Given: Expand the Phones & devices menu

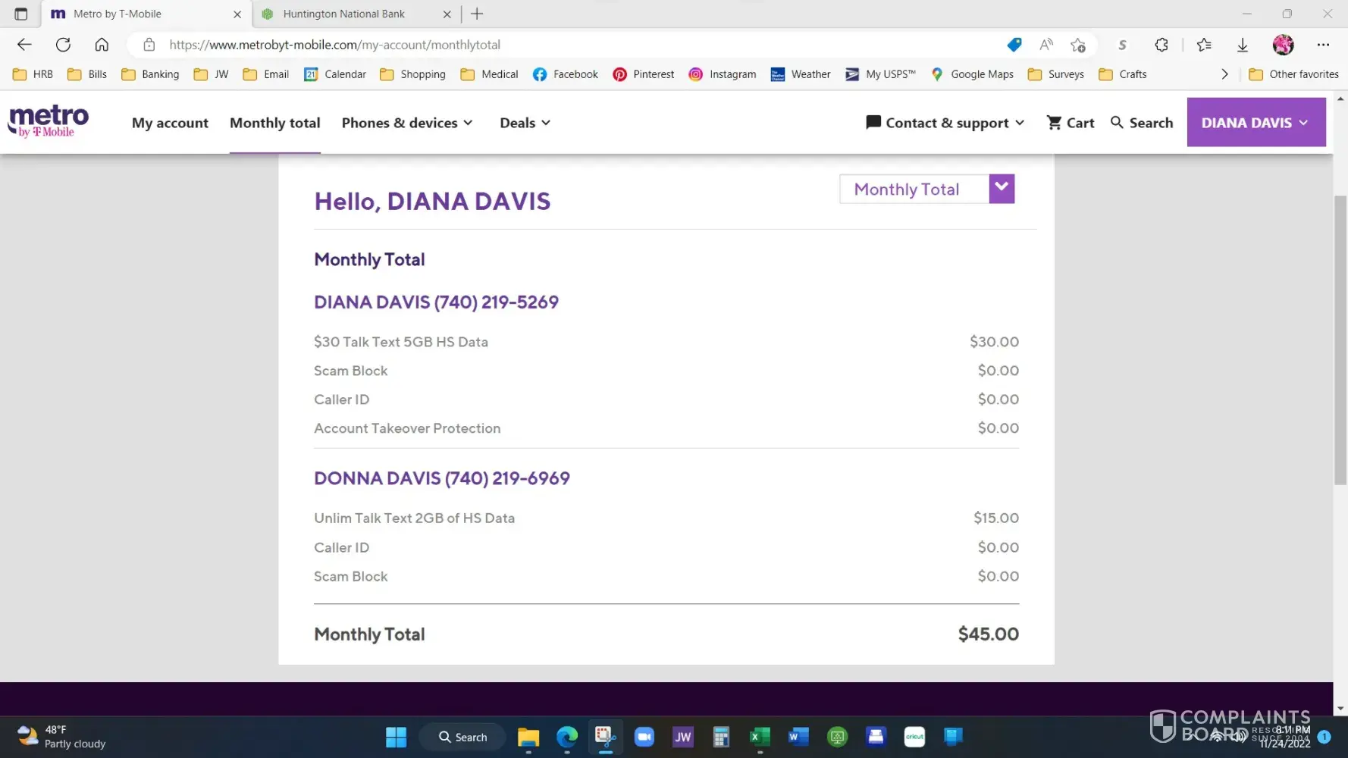Looking at the screenshot, I should click(x=407, y=123).
